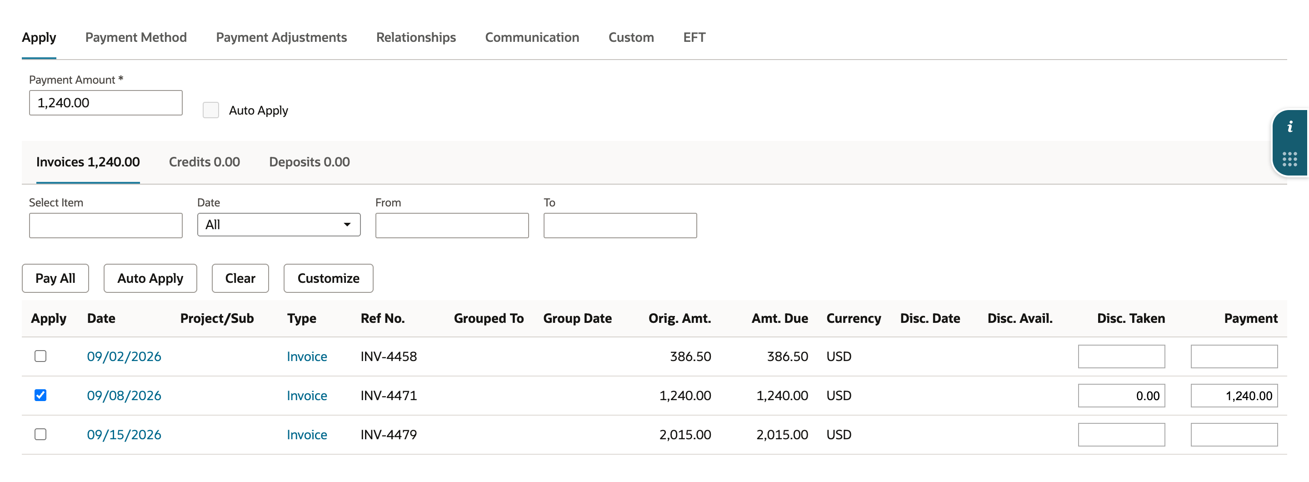
Task: Click the Grouped To column header
Action: [x=488, y=318]
